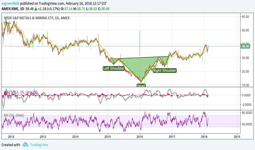
Task: Select the 'Right Shoulder' chart label
Action: tap(165, 71)
